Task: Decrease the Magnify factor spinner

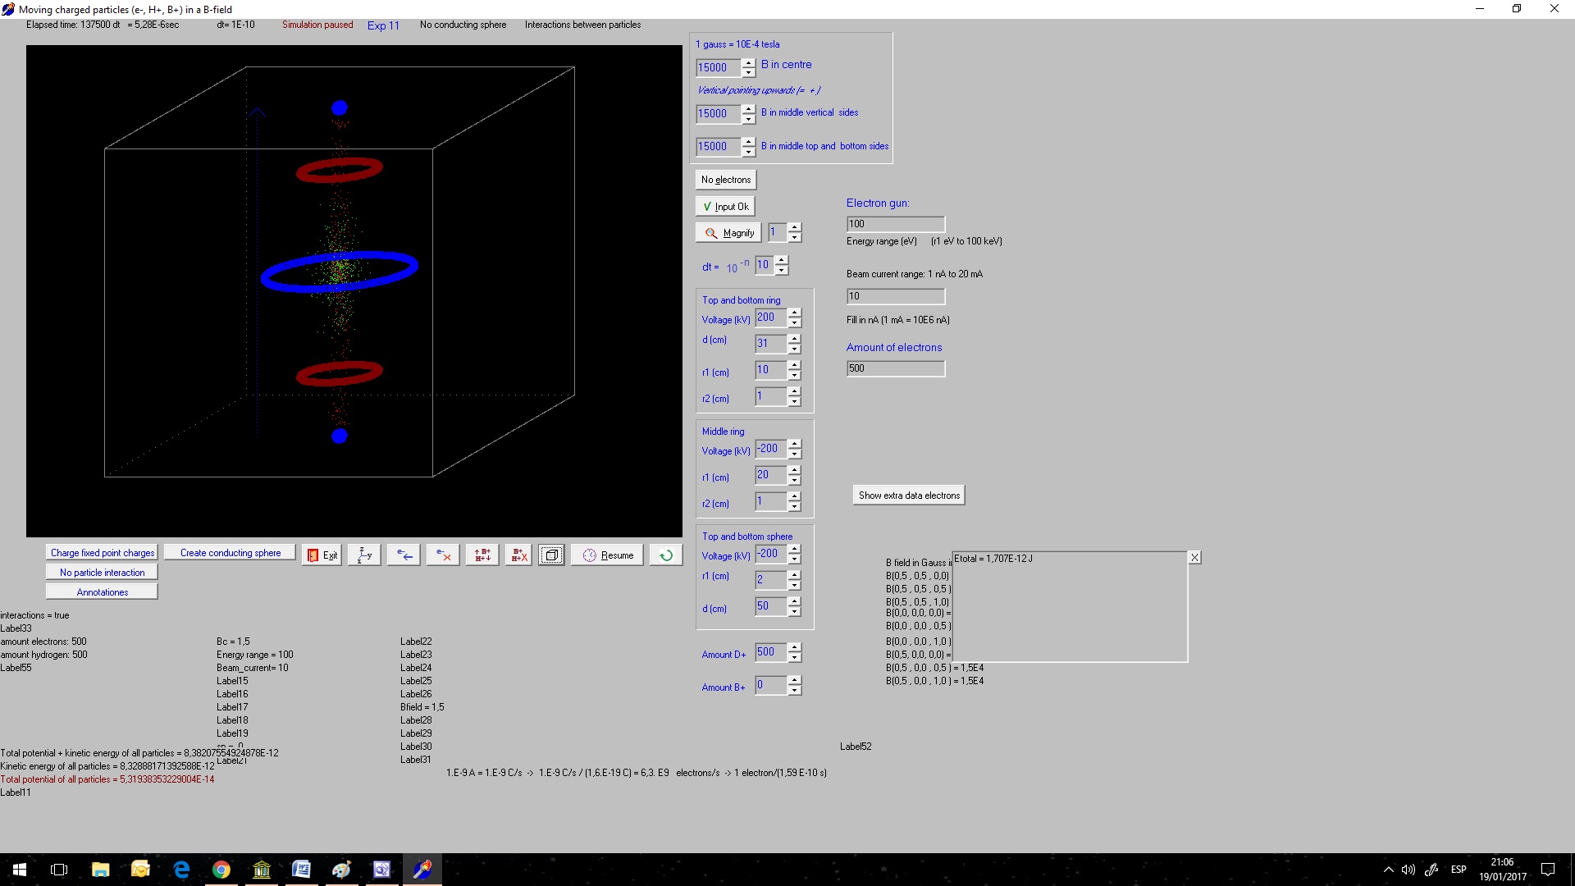Action: (x=794, y=238)
